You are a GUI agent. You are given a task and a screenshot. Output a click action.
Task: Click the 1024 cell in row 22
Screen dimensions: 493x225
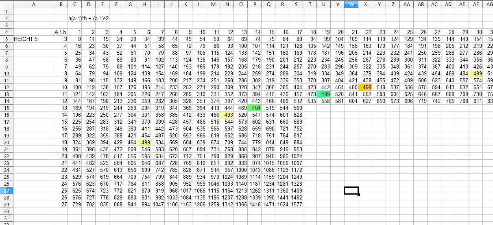tap(297, 156)
